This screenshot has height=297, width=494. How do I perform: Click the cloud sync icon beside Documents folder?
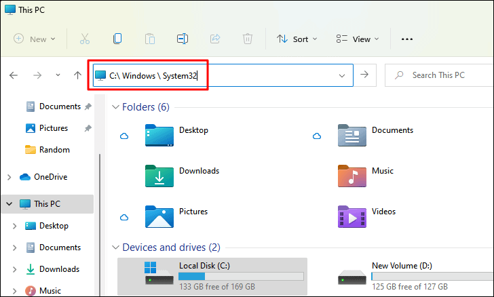point(317,136)
